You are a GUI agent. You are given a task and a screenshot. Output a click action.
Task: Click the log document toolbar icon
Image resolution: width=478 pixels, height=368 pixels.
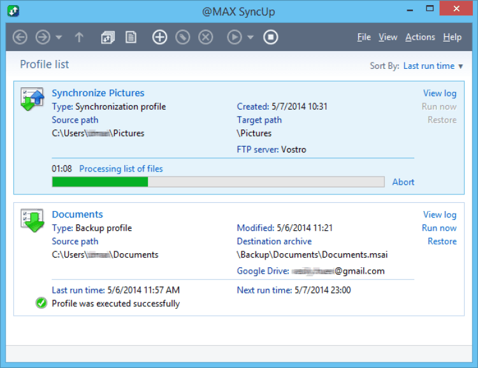(x=131, y=38)
